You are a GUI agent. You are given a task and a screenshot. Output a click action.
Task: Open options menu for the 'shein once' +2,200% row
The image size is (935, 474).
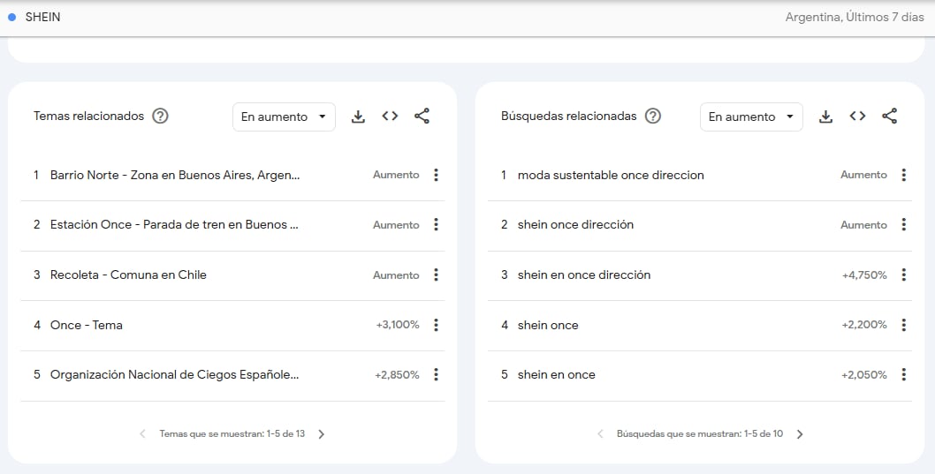903,325
